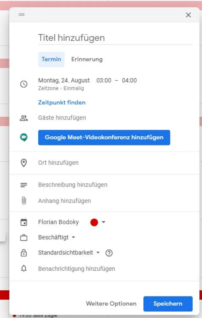Click the bell notification icon
Image resolution: width=202 pixels, height=318 pixels.
[x=24, y=268]
